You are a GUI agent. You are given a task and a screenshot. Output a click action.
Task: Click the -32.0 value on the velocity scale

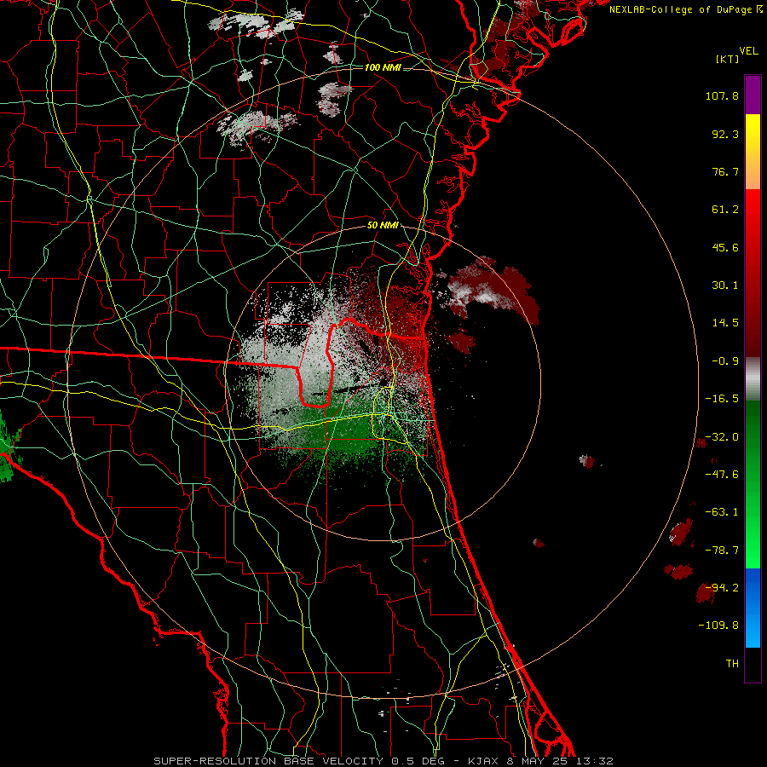click(722, 437)
